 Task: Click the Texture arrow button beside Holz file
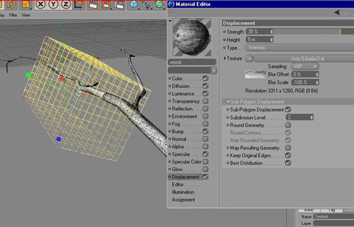249,59
